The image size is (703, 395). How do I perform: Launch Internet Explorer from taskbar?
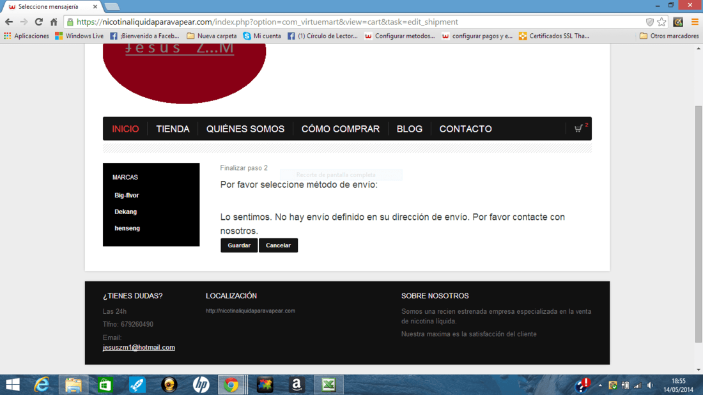click(x=42, y=385)
